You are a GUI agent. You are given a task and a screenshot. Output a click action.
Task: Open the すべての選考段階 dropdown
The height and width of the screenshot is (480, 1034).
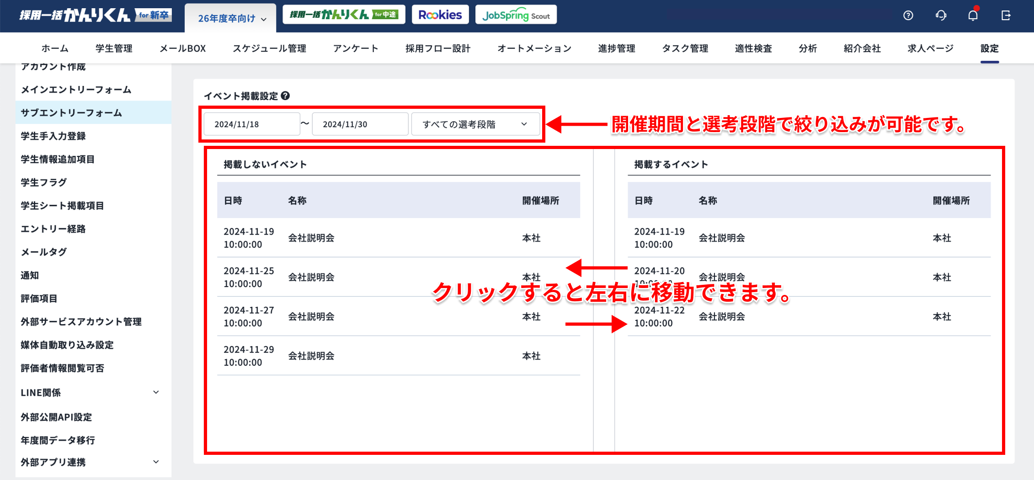[x=474, y=124]
